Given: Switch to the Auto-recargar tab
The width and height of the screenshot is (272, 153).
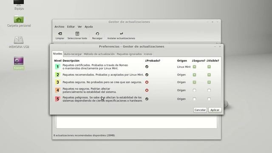Looking at the screenshot, I should point(73,54).
